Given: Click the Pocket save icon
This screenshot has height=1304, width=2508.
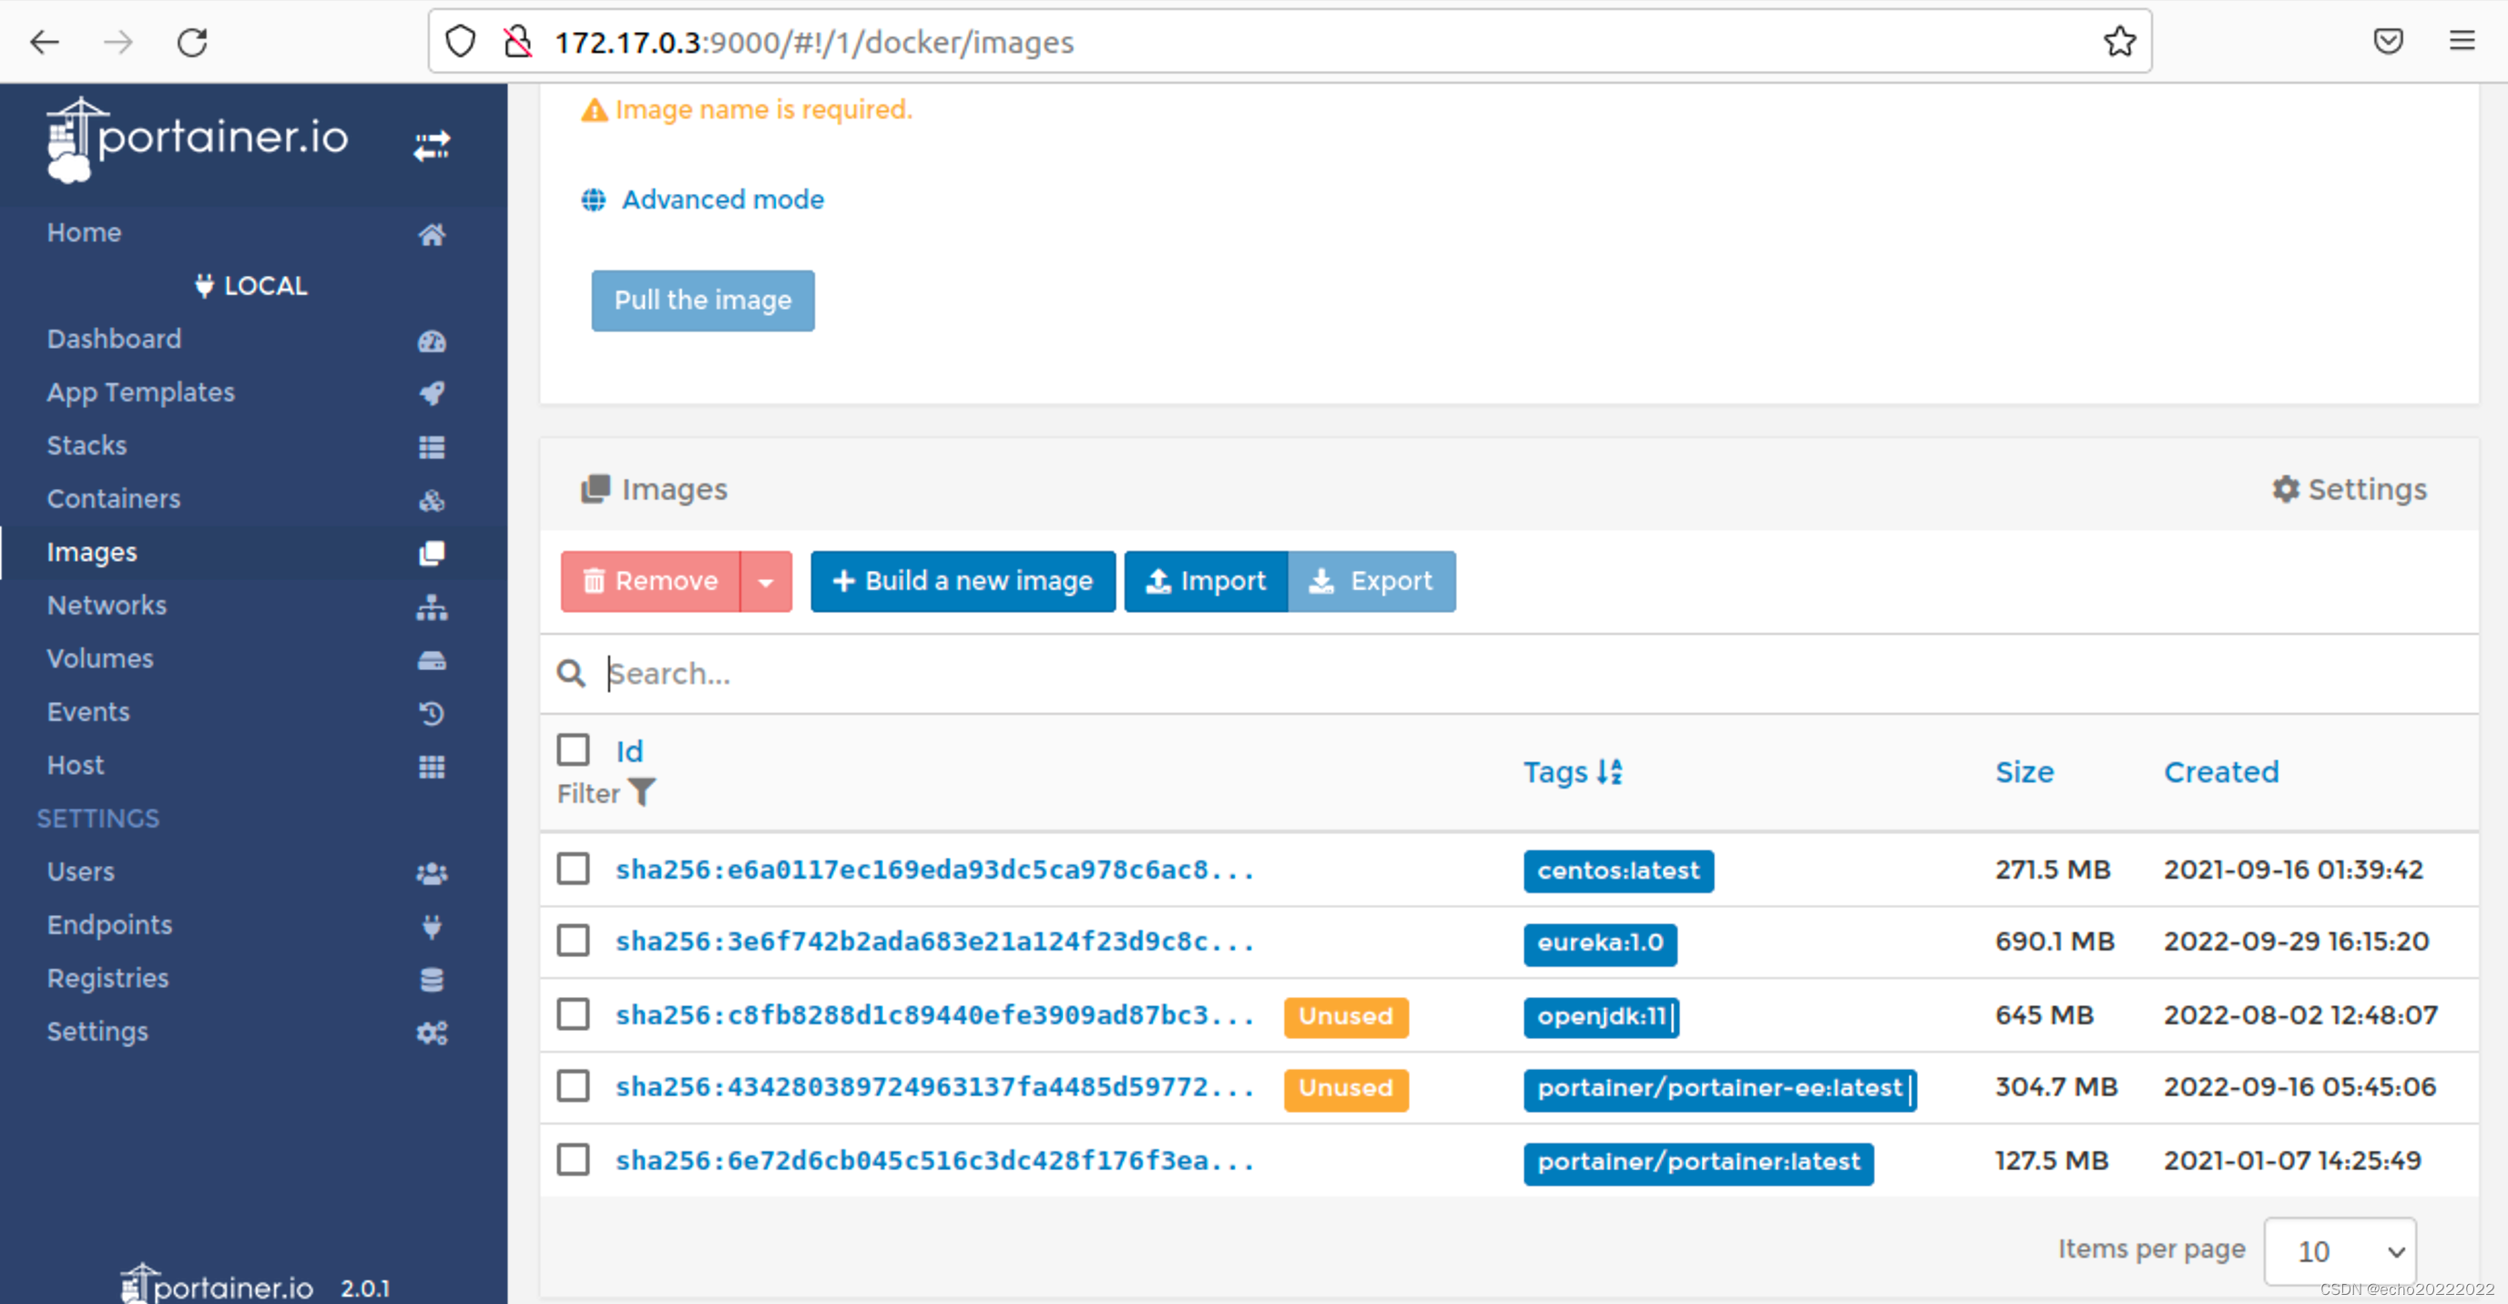Looking at the screenshot, I should [2387, 42].
